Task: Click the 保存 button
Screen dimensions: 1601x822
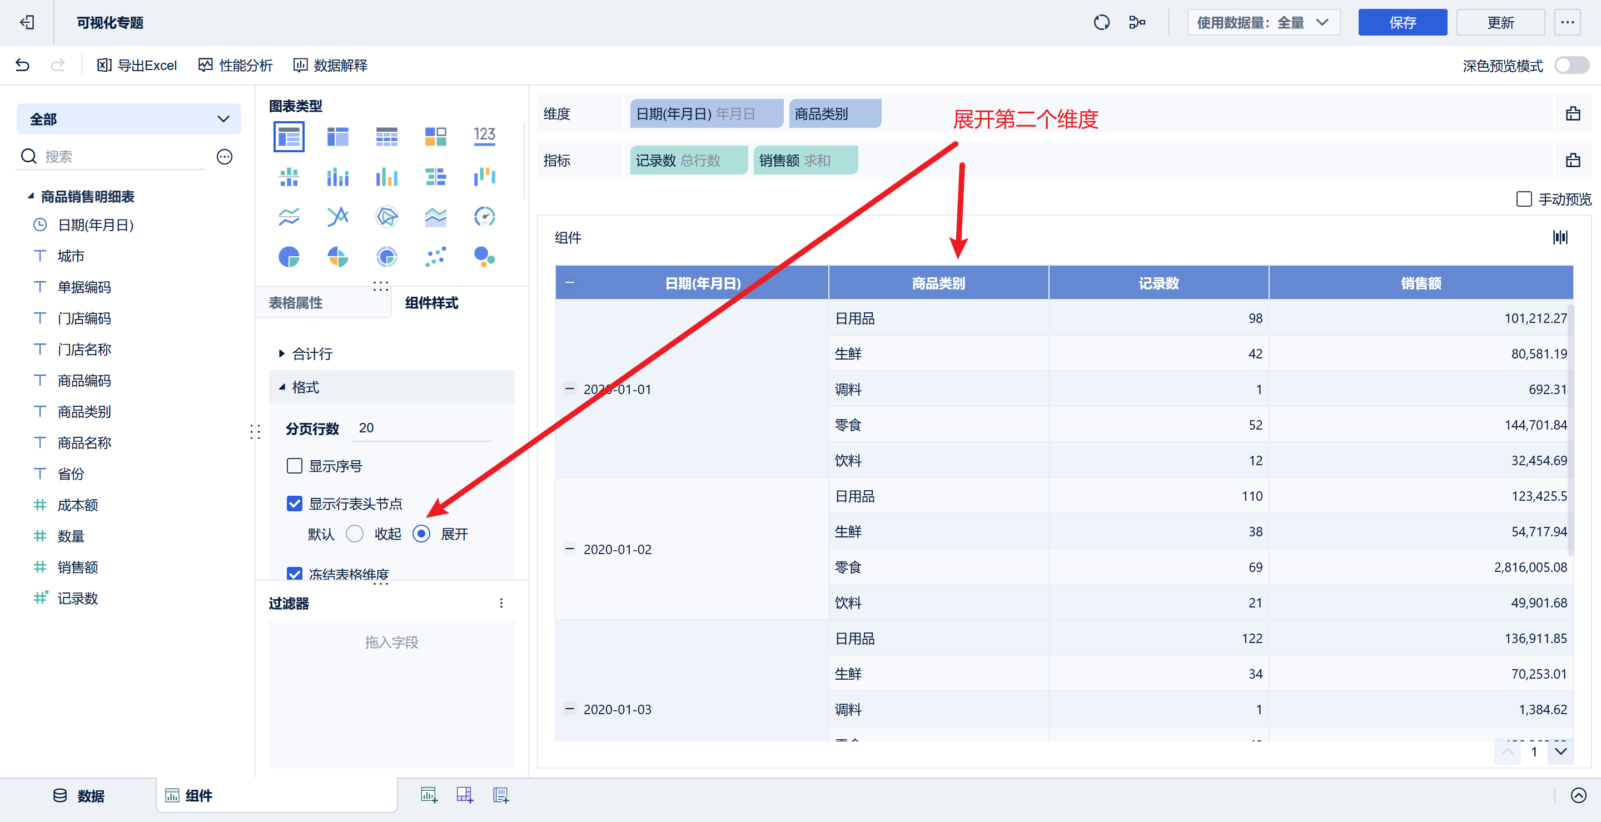Action: pos(1402,23)
